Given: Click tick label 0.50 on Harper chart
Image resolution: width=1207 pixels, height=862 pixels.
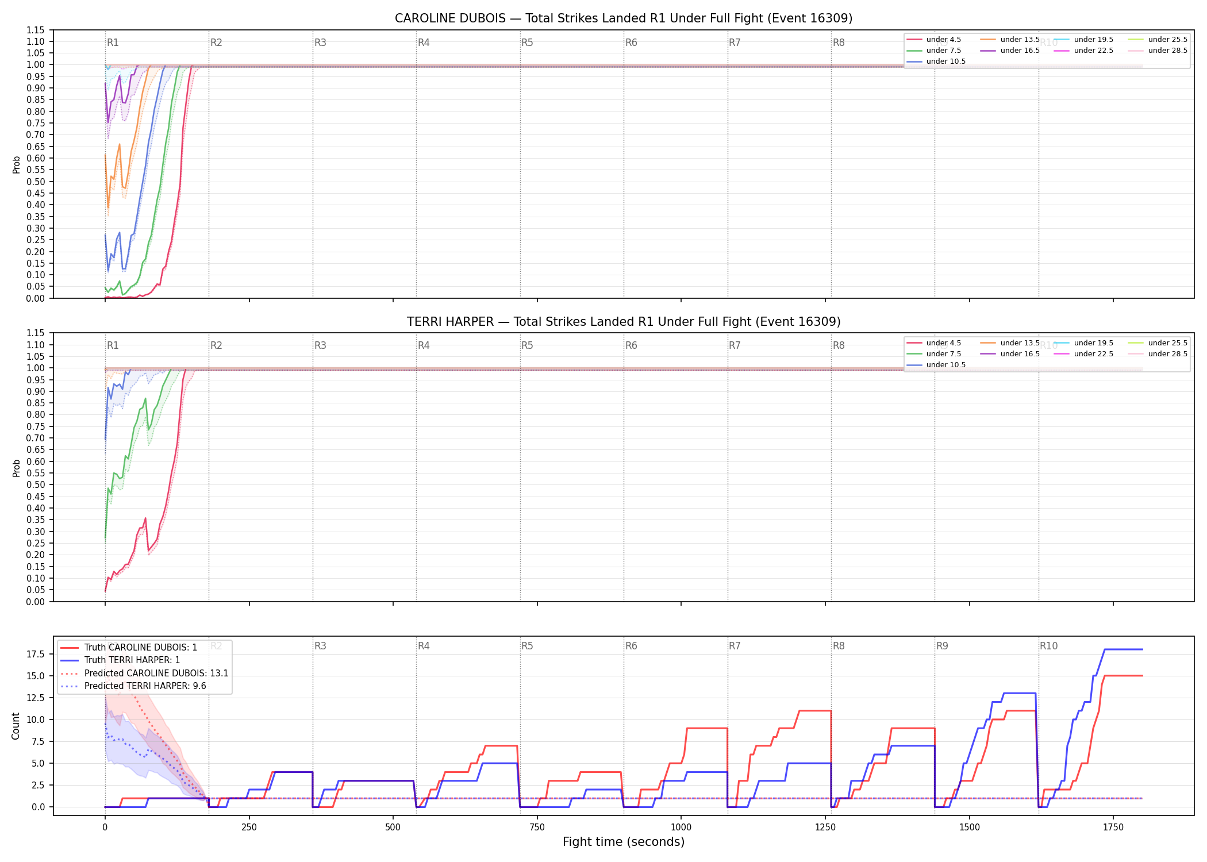Looking at the screenshot, I should pyautogui.click(x=36, y=485).
